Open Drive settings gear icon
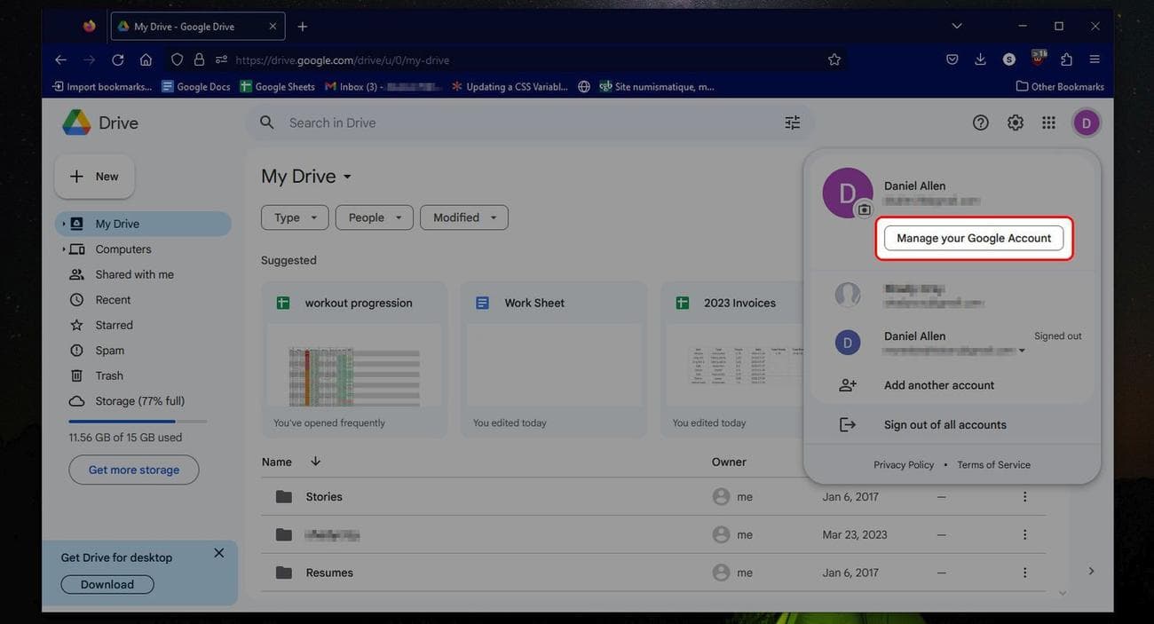This screenshot has width=1154, height=624. pos(1015,122)
